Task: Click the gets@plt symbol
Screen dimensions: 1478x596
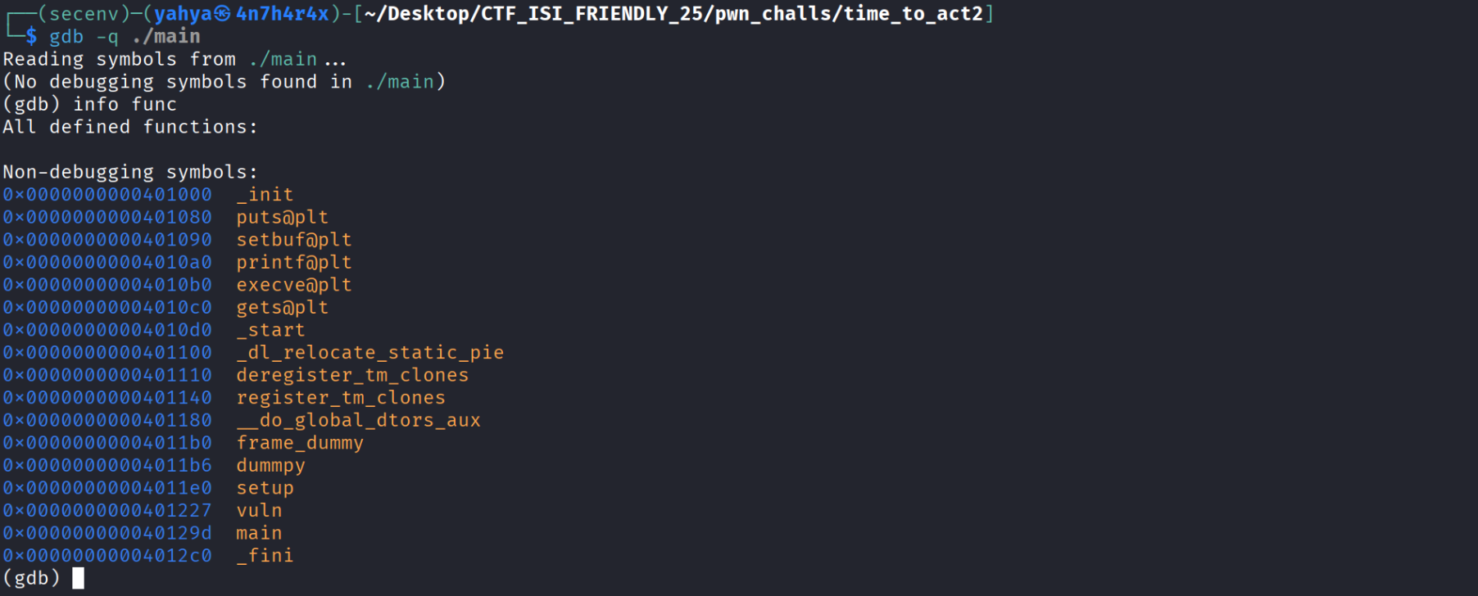Action: click(282, 307)
